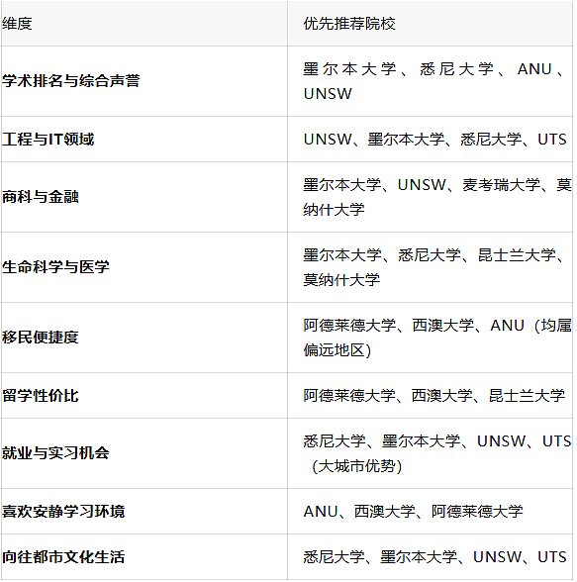Screen dimensions: 577x582
Task: Select the 移民便捷度 row label
Action: click(40, 337)
